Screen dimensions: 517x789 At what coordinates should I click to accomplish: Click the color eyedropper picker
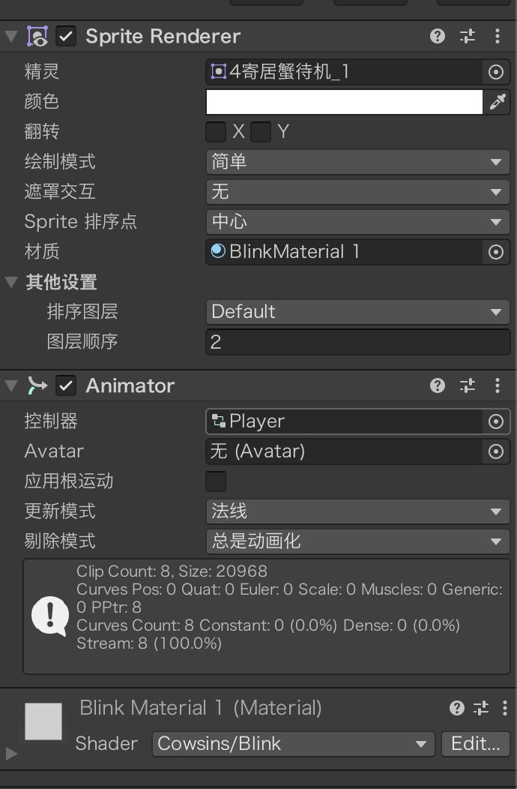pos(498,102)
